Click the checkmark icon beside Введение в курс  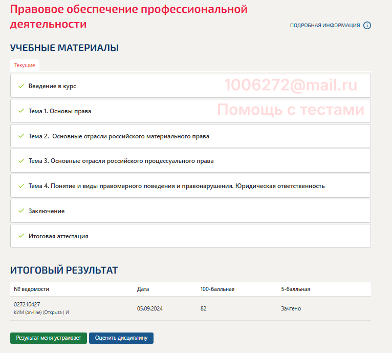21,86
